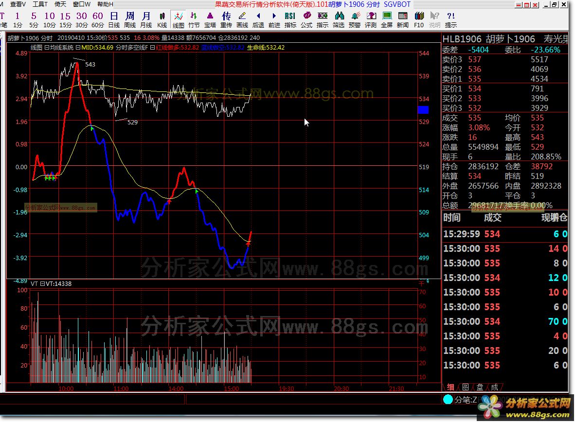Select the 线图 line chart icon
This screenshot has height=422, width=575.
tap(178, 20)
